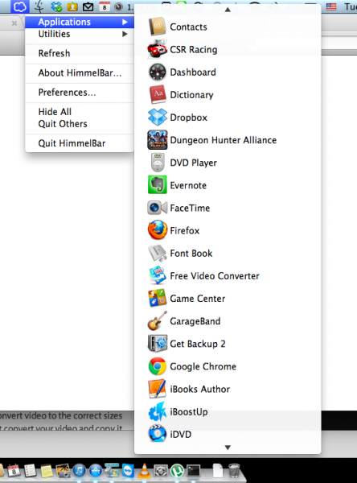The image size is (357, 483).
Task: Open uTorrent in the Dock
Action: tap(177, 471)
